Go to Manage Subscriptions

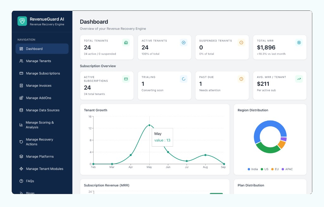(x=42, y=73)
